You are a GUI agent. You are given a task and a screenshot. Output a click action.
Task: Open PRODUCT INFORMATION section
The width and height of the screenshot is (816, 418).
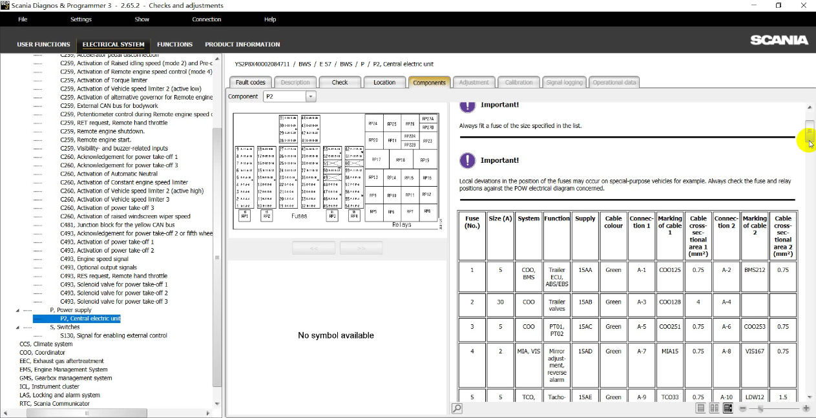point(242,45)
